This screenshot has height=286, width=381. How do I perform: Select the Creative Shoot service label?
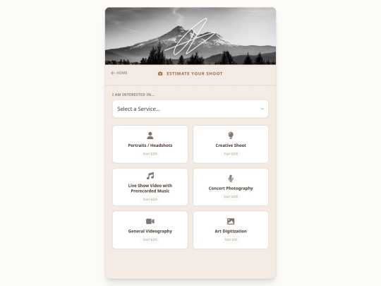coord(231,145)
